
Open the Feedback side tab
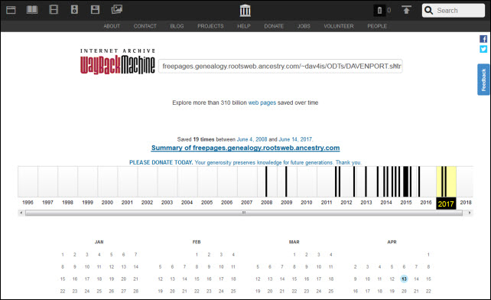(x=483, y=80)
